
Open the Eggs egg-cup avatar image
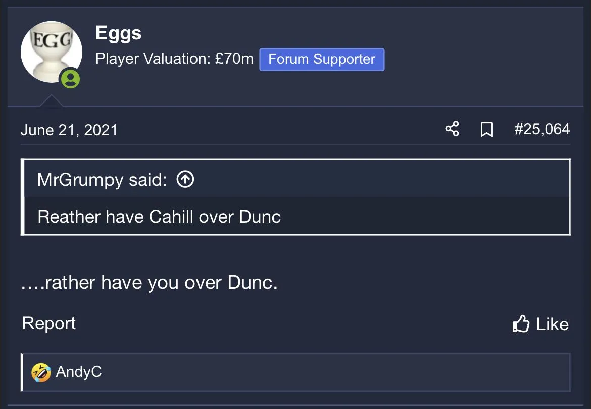[x=50, y=50]
